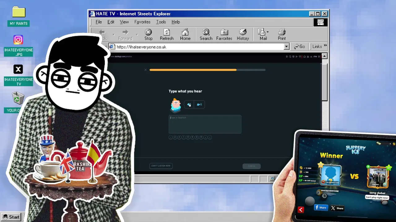Image resolution: width=396 pixels, height=222 pixels.
Task: Select the recycle bin desktop icon
Action: click(18, 99)
